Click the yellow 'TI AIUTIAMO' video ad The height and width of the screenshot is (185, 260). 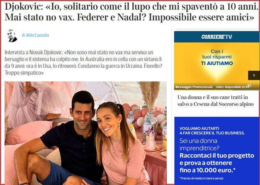point(217,66)
